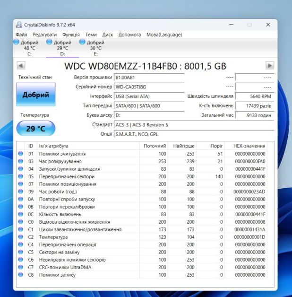Click transfer mode field SATA/600 | SATA/600

click(149, 105)
